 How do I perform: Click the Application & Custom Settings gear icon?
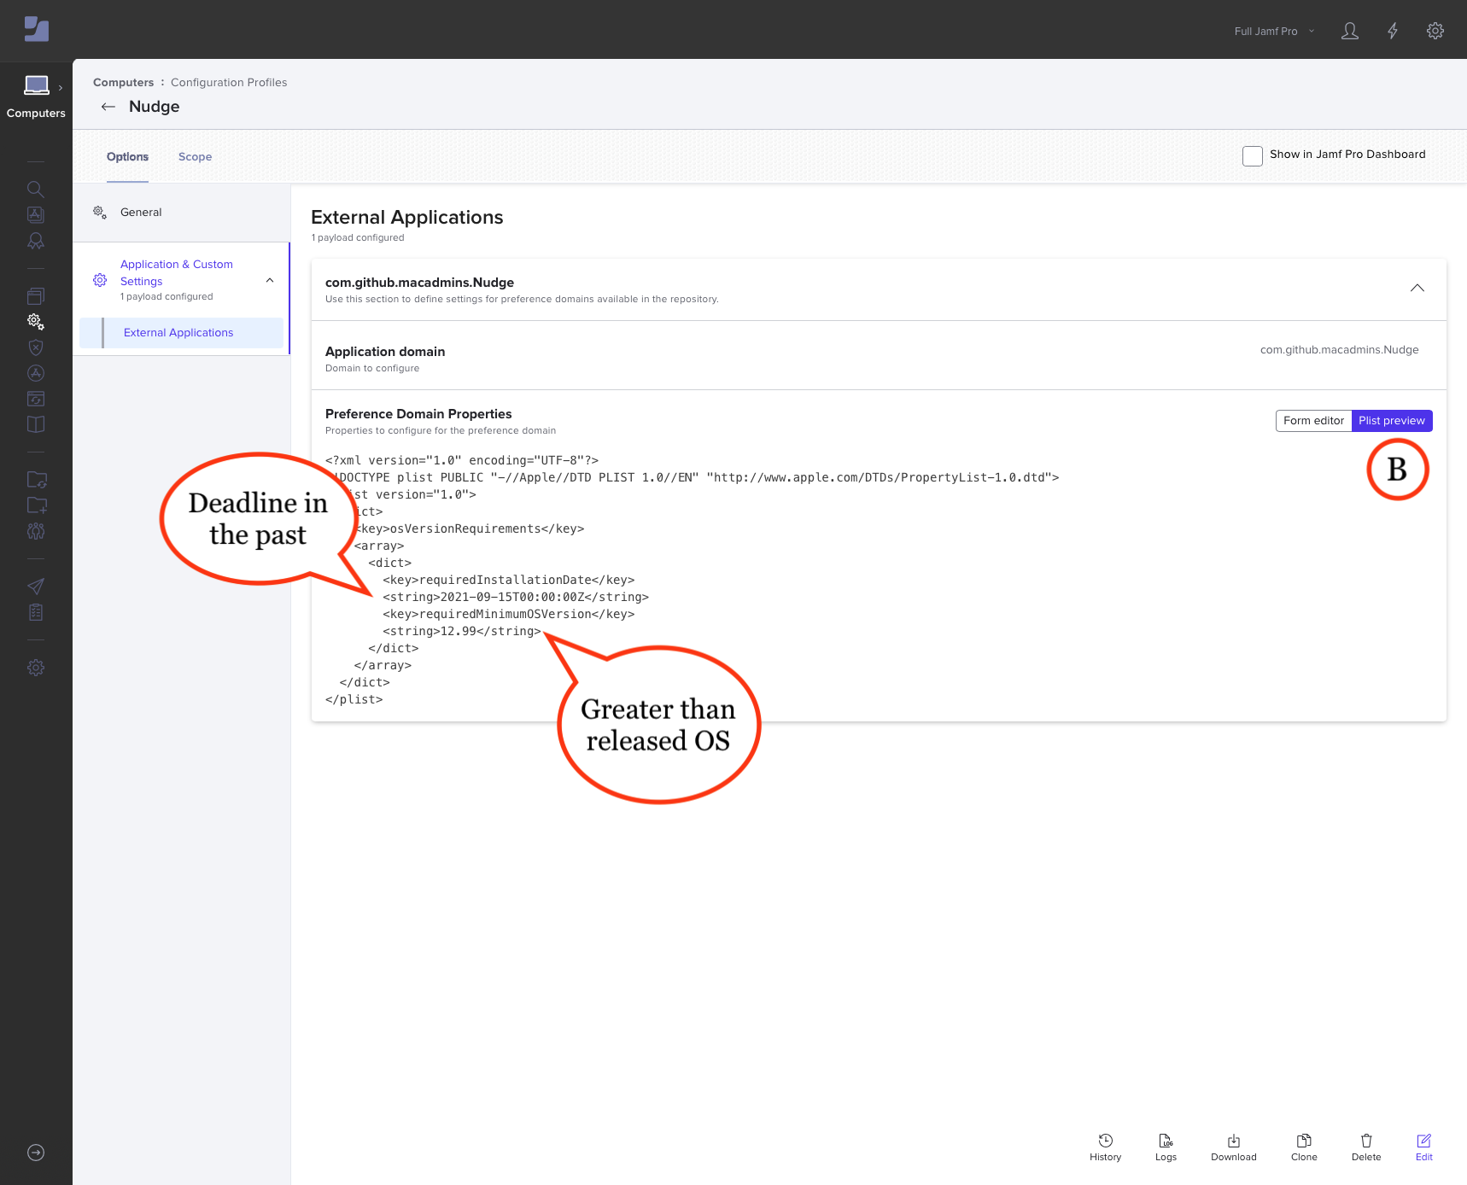pyautogui.click(x=100, y=280)
